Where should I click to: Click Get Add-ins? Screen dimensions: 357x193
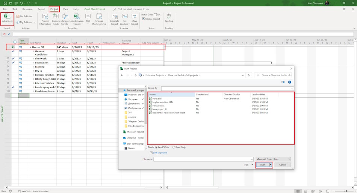24,17
